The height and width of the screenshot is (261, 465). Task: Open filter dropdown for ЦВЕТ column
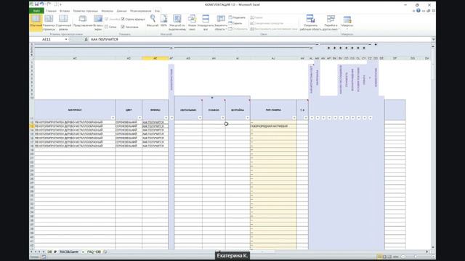[139, 117]
